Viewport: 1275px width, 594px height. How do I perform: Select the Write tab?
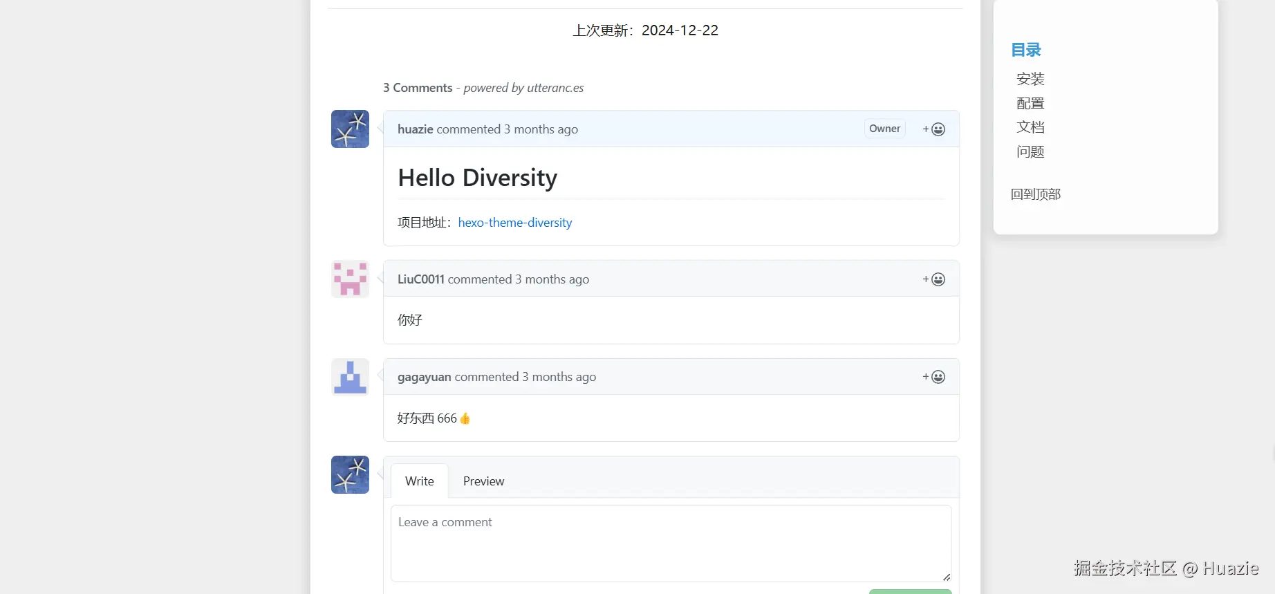point(419,481)
